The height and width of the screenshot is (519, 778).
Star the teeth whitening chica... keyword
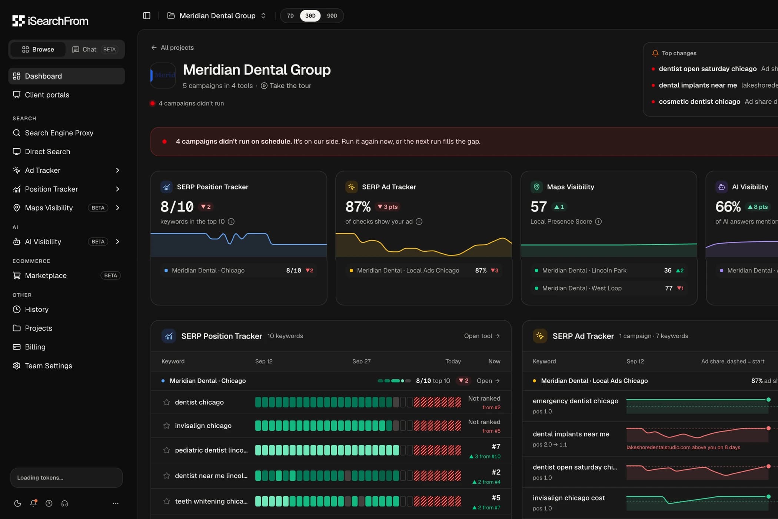(167, 501)
